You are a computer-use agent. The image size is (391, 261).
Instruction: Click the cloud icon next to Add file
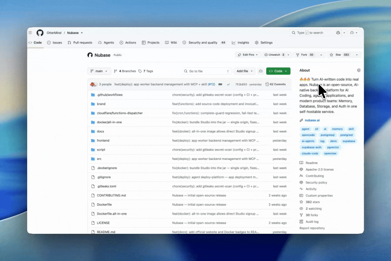click(261, 71)
